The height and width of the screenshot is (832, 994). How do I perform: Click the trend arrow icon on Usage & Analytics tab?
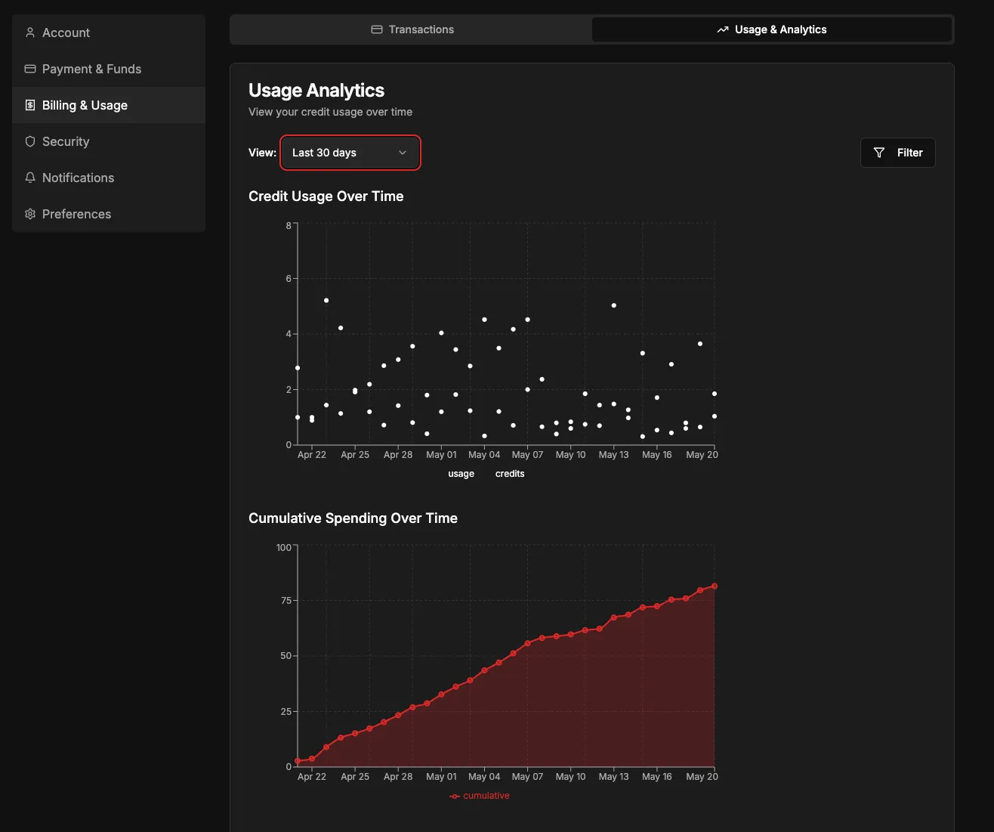(723, 29)
